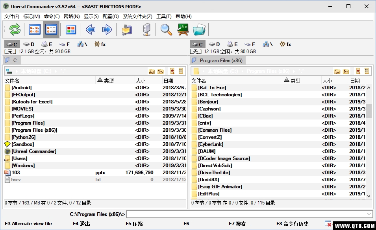Open the 帮助(H) menu
Viewport: 376px width, 230px height.
click(183, 16)
